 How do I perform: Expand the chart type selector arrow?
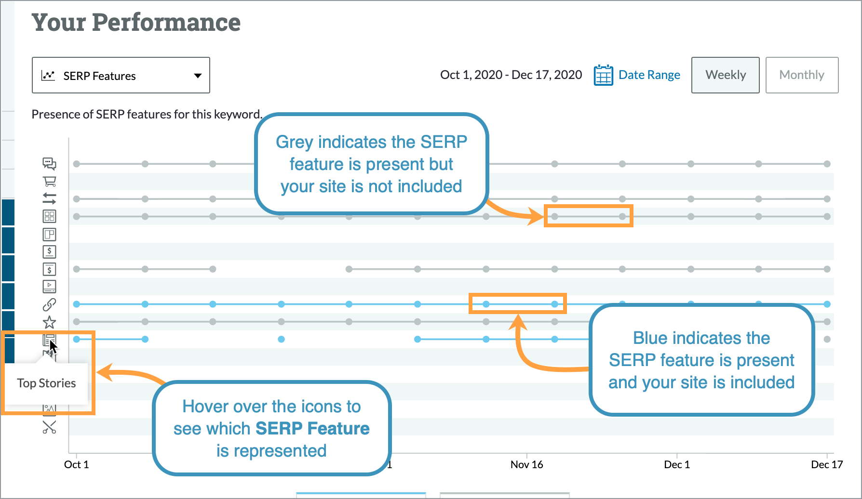(198, 75)
